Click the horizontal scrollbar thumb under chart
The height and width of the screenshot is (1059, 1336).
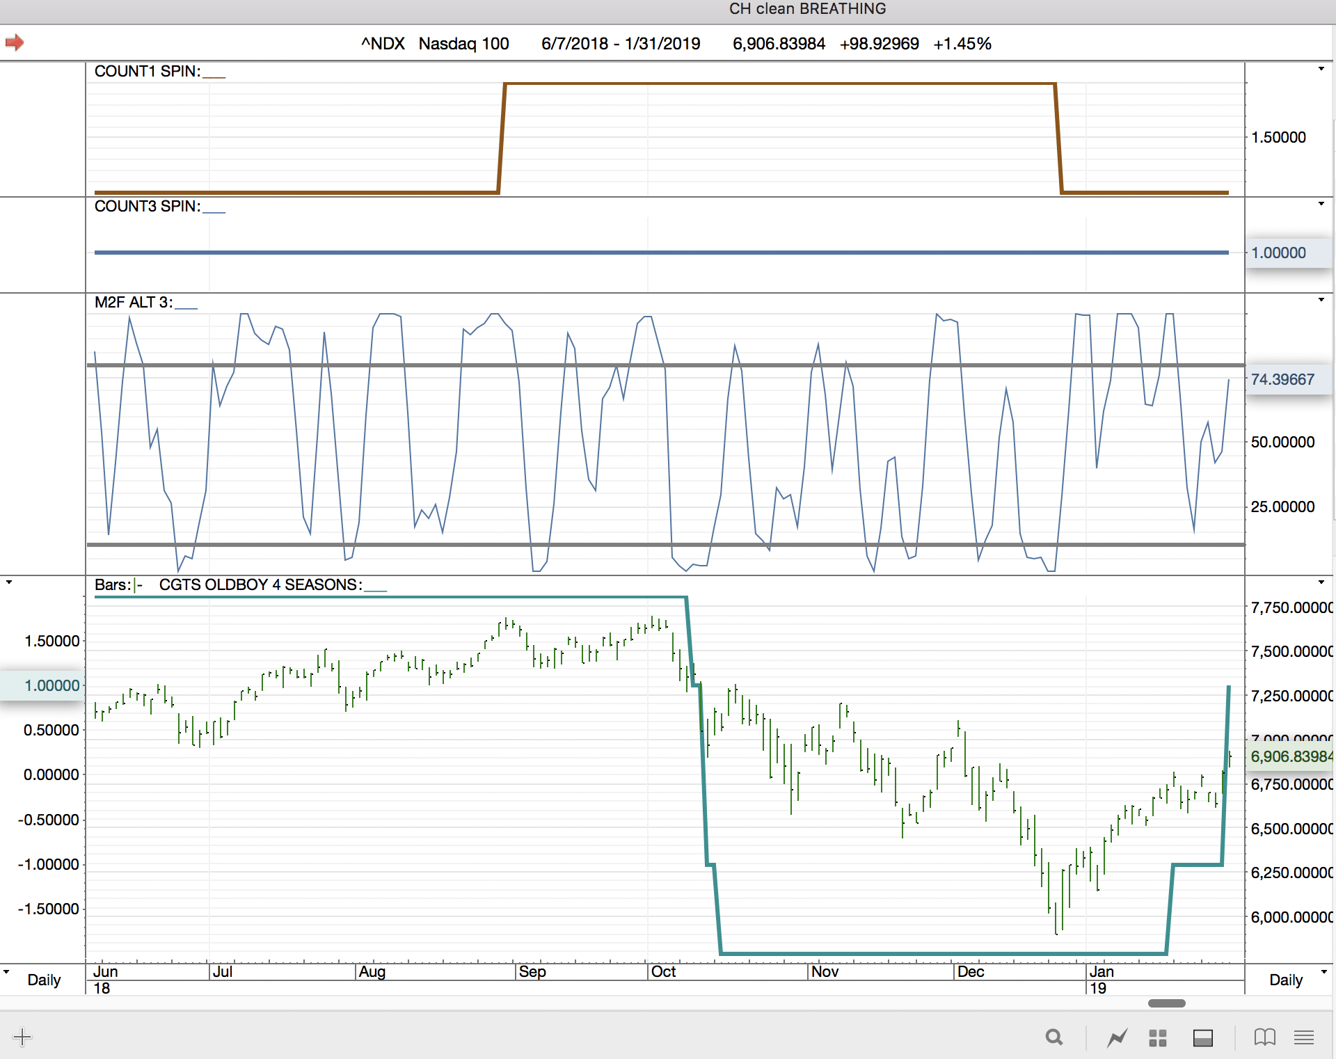click(x=1166, y=1003)
